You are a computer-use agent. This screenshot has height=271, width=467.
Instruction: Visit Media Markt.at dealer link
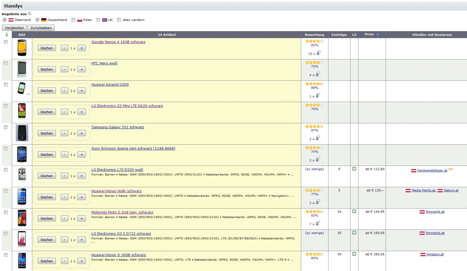(424, 190)
